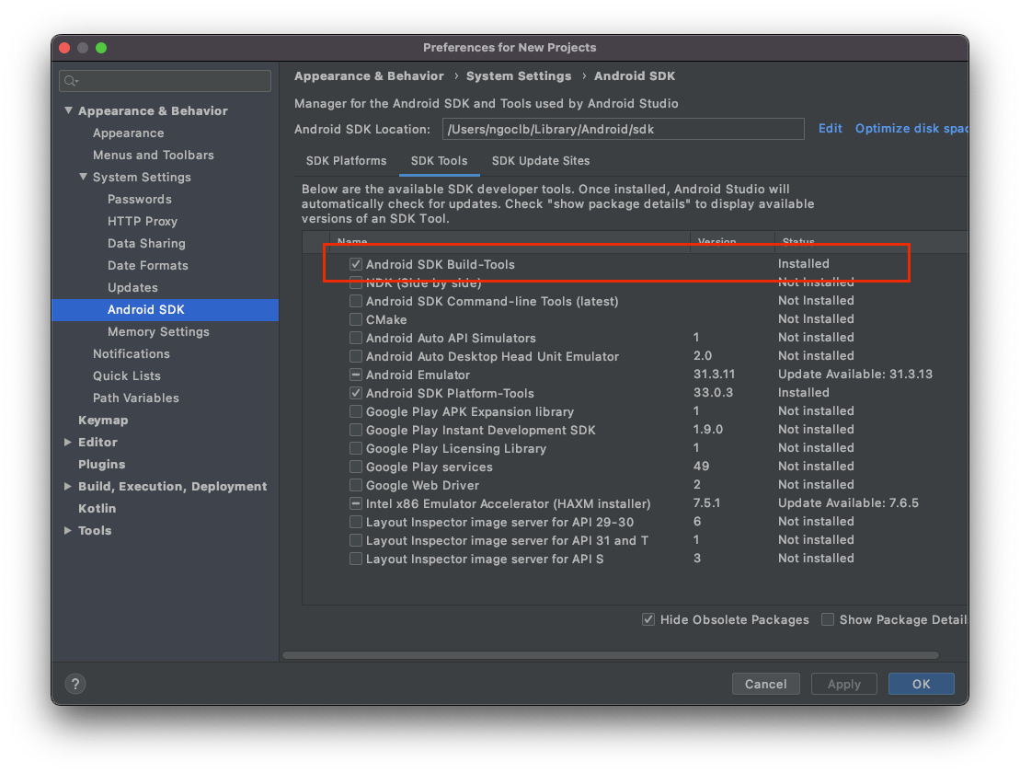Screen dimensions: 1020x773
Task: Click the search magnifier icon in sidebar
Action: (x=71, y=81)
